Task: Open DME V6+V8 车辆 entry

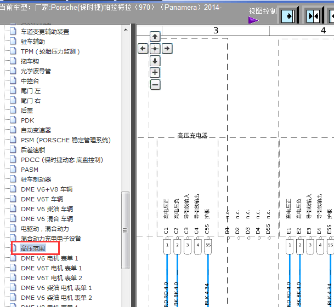Action: tap(47, 189)
